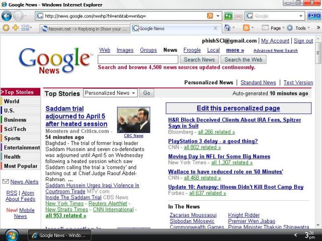Select the Top Stories section tab
Image resolution: width=322 pixels, height=241 pixels.
pos(20,92)
